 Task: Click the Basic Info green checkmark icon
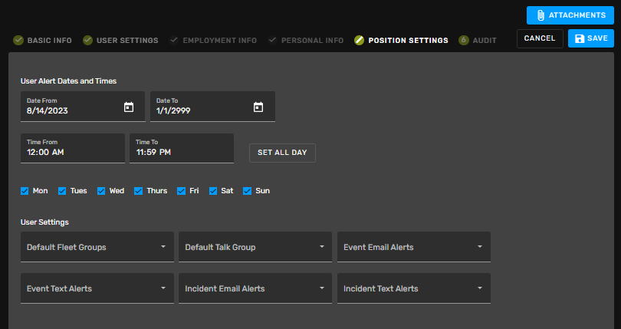tap(18, 40)
